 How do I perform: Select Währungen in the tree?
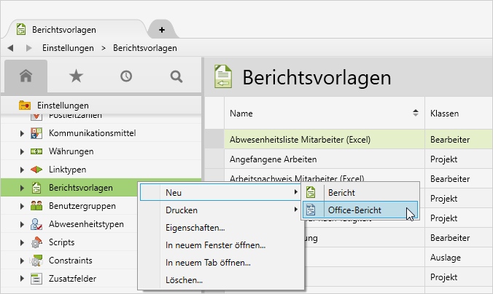[x=71, y=151]
